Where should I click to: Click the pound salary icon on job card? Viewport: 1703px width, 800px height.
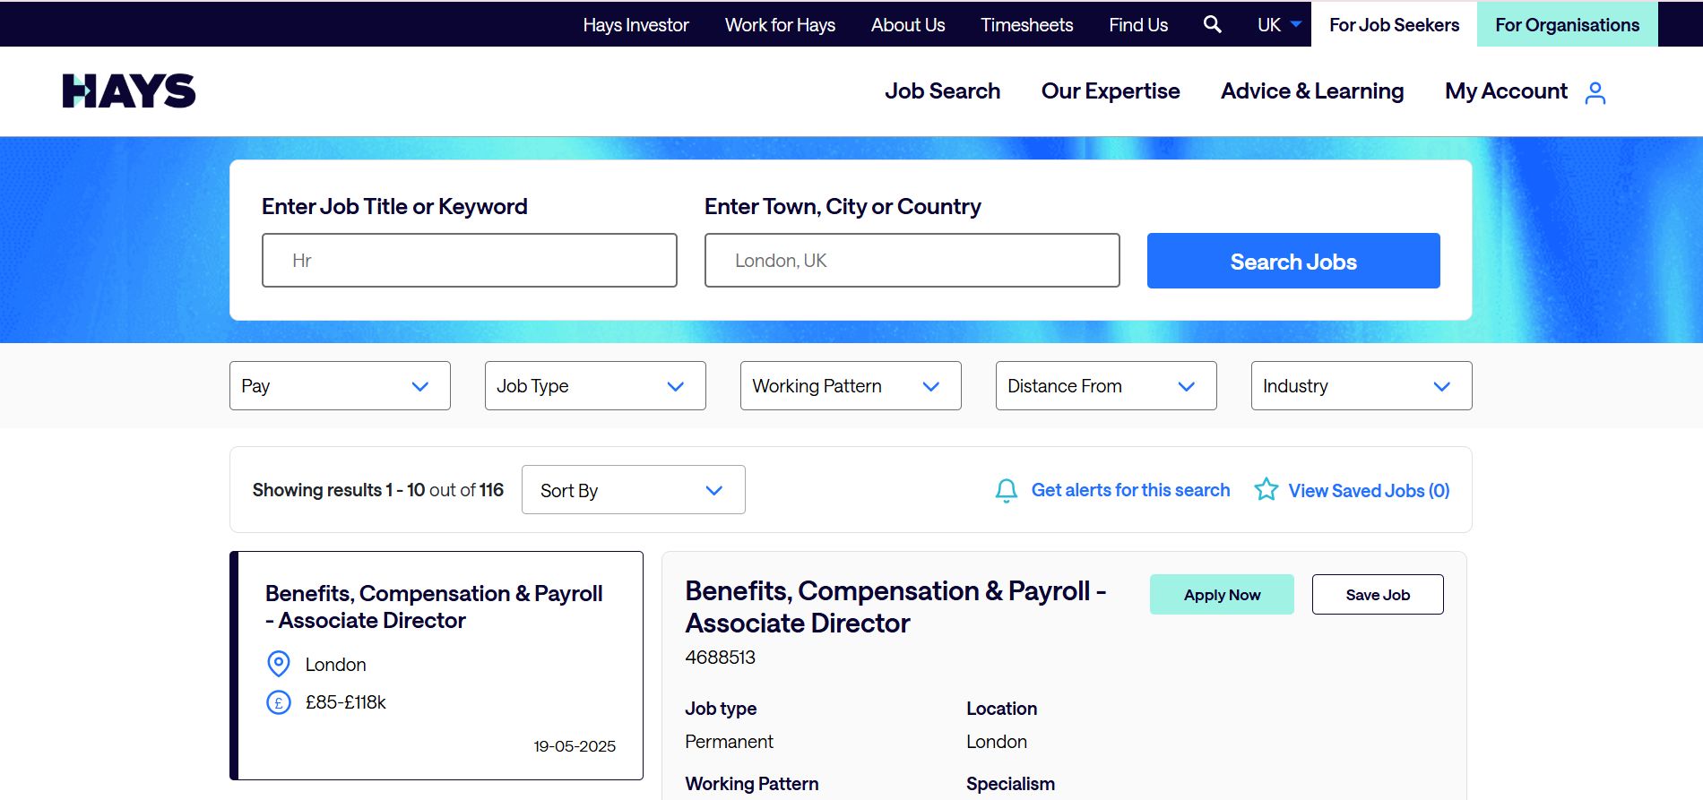pyautogui.click(x=279, y=702)
